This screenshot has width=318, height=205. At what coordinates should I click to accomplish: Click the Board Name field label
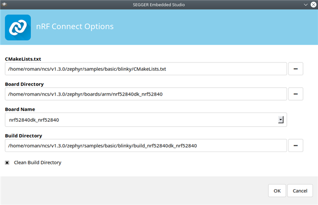[20, 109]
